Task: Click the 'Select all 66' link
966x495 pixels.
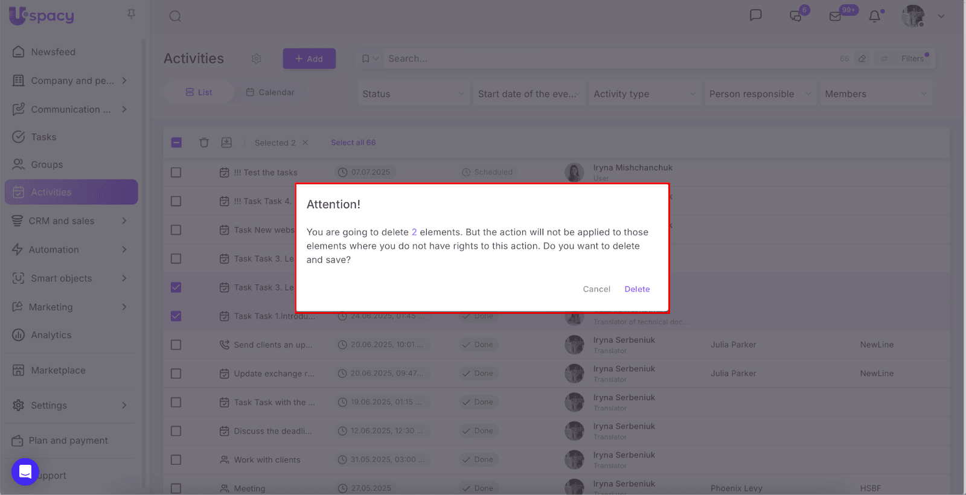Action: point(353,142)
